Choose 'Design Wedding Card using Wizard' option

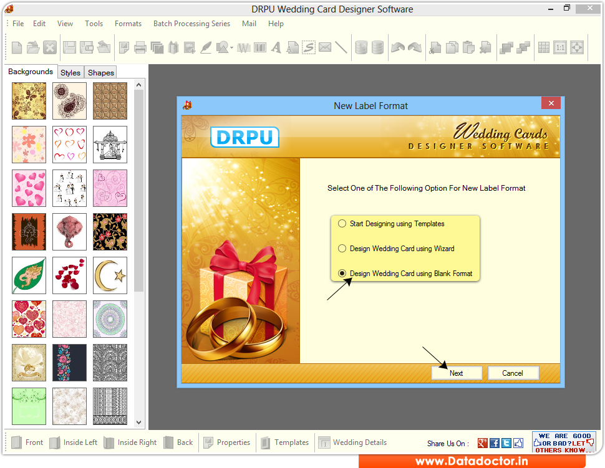pos(342,248)
